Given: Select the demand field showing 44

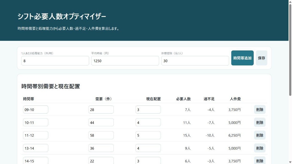Looking at the screenshot, I should 101,122.
